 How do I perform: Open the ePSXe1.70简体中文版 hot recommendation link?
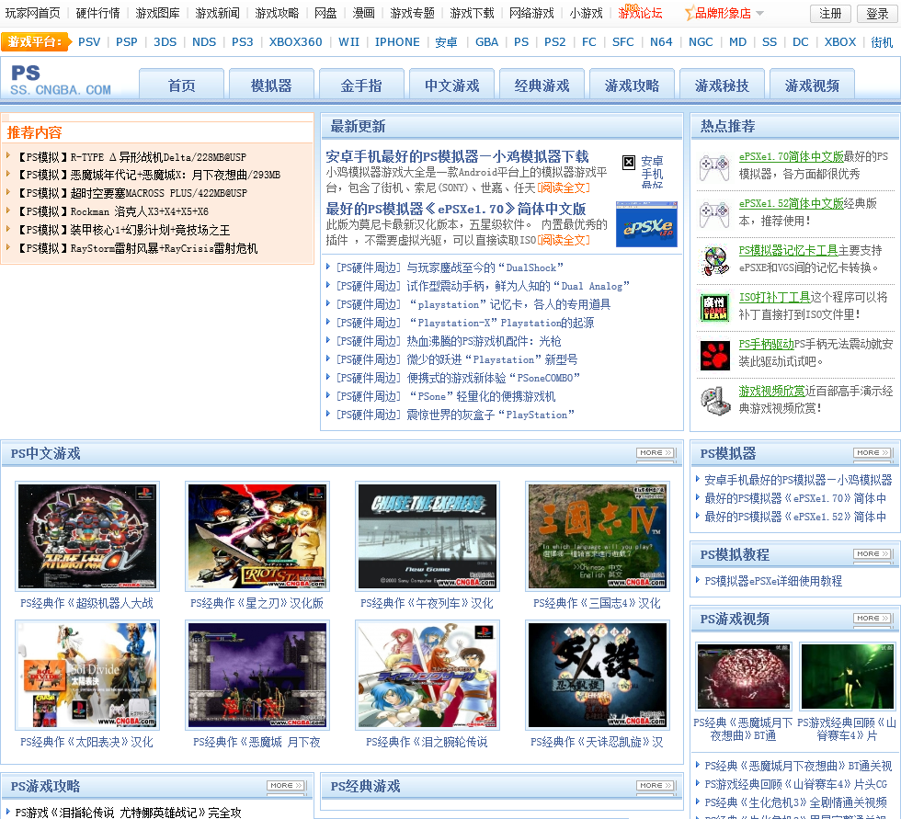coord(792,156)
